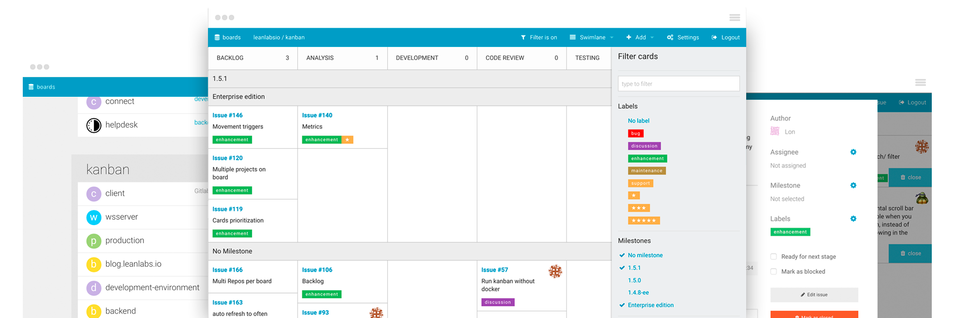The width and height of the screenshot is (956, 318).
Task: Click the plus icon beside Add
Action: 629,37
